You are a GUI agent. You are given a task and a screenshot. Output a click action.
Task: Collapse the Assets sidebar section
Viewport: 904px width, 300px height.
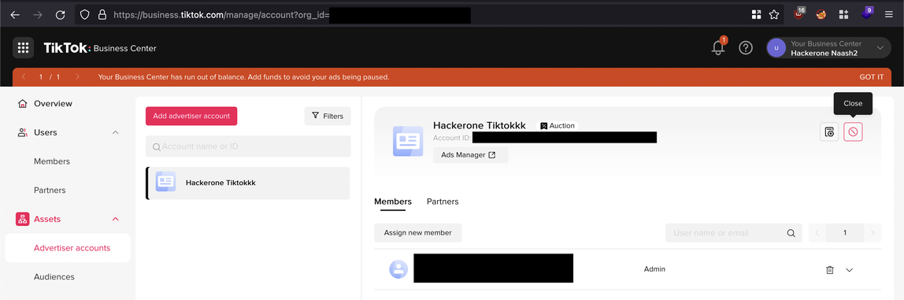click(x=115, y=219)
